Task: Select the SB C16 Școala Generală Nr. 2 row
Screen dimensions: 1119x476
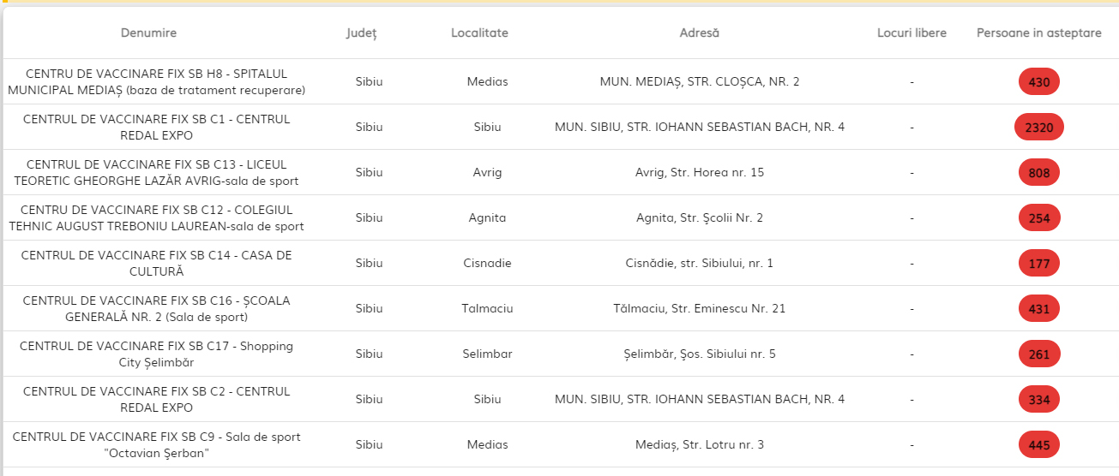Action: pos(559,308)
